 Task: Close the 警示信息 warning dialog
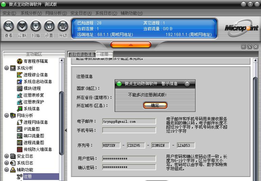pyautogui.click(x=187, y=84)
